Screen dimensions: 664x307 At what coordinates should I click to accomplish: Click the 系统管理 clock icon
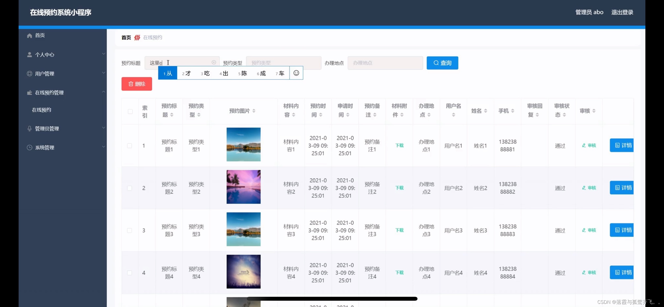tap(29, 147)
